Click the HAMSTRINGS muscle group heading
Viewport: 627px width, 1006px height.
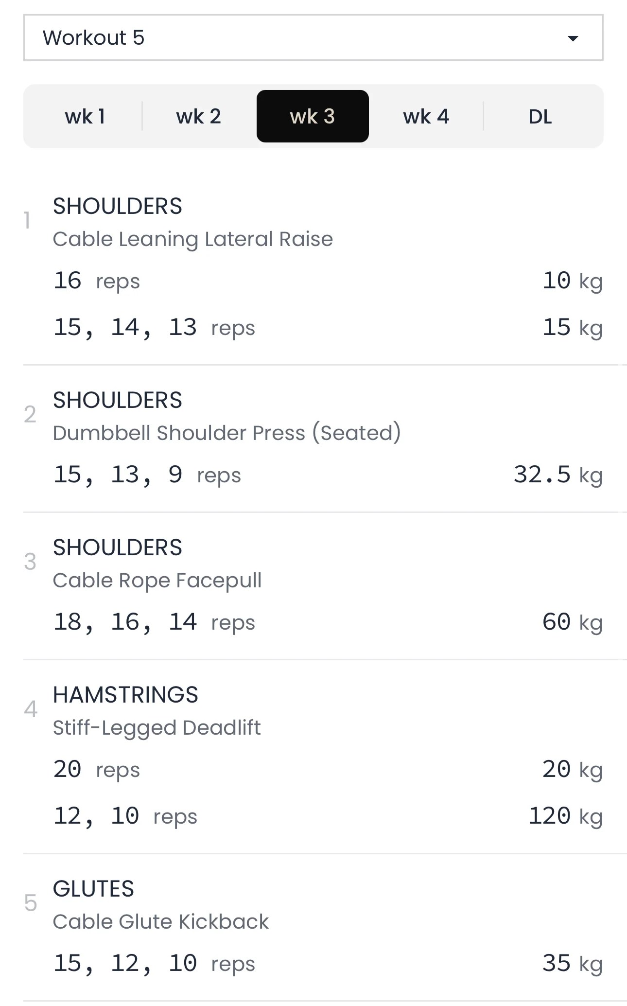pos(125,695)
